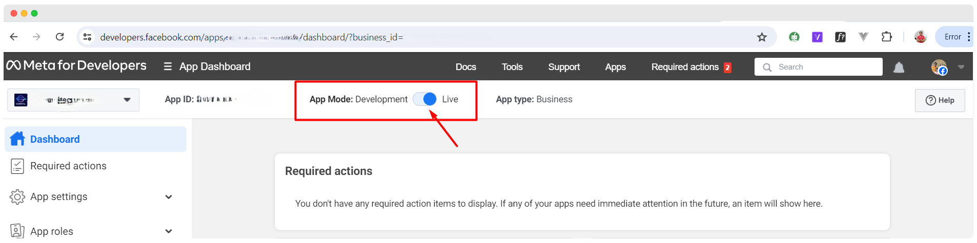Reload the page with the refresh icon
Screen dimensions: 977x243
(x=59, y=37)
